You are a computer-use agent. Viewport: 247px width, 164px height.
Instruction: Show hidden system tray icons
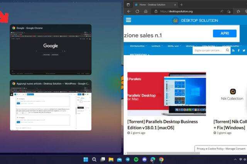(x=235, y=160)
